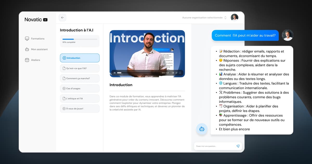
Task: Click the Comment ça marche? lesson
Action: [x=80, y=78]
